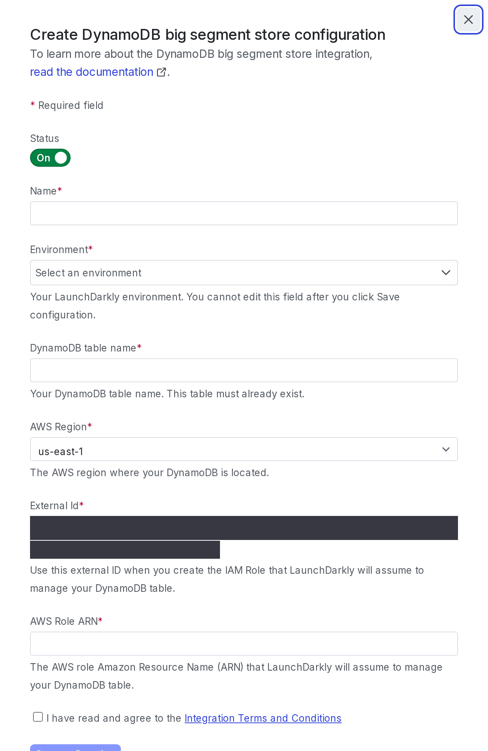Open the "read the documentation" link

click(92, 72)
